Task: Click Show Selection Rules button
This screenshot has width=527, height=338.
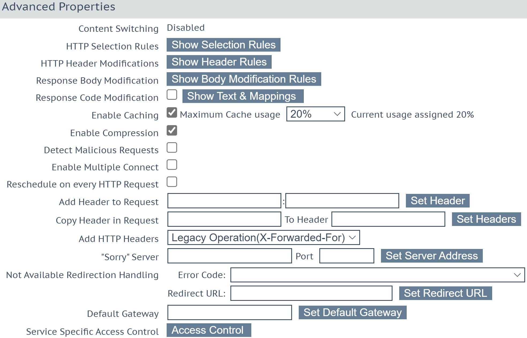Action: pyautogui.click(x=223, y=45)
